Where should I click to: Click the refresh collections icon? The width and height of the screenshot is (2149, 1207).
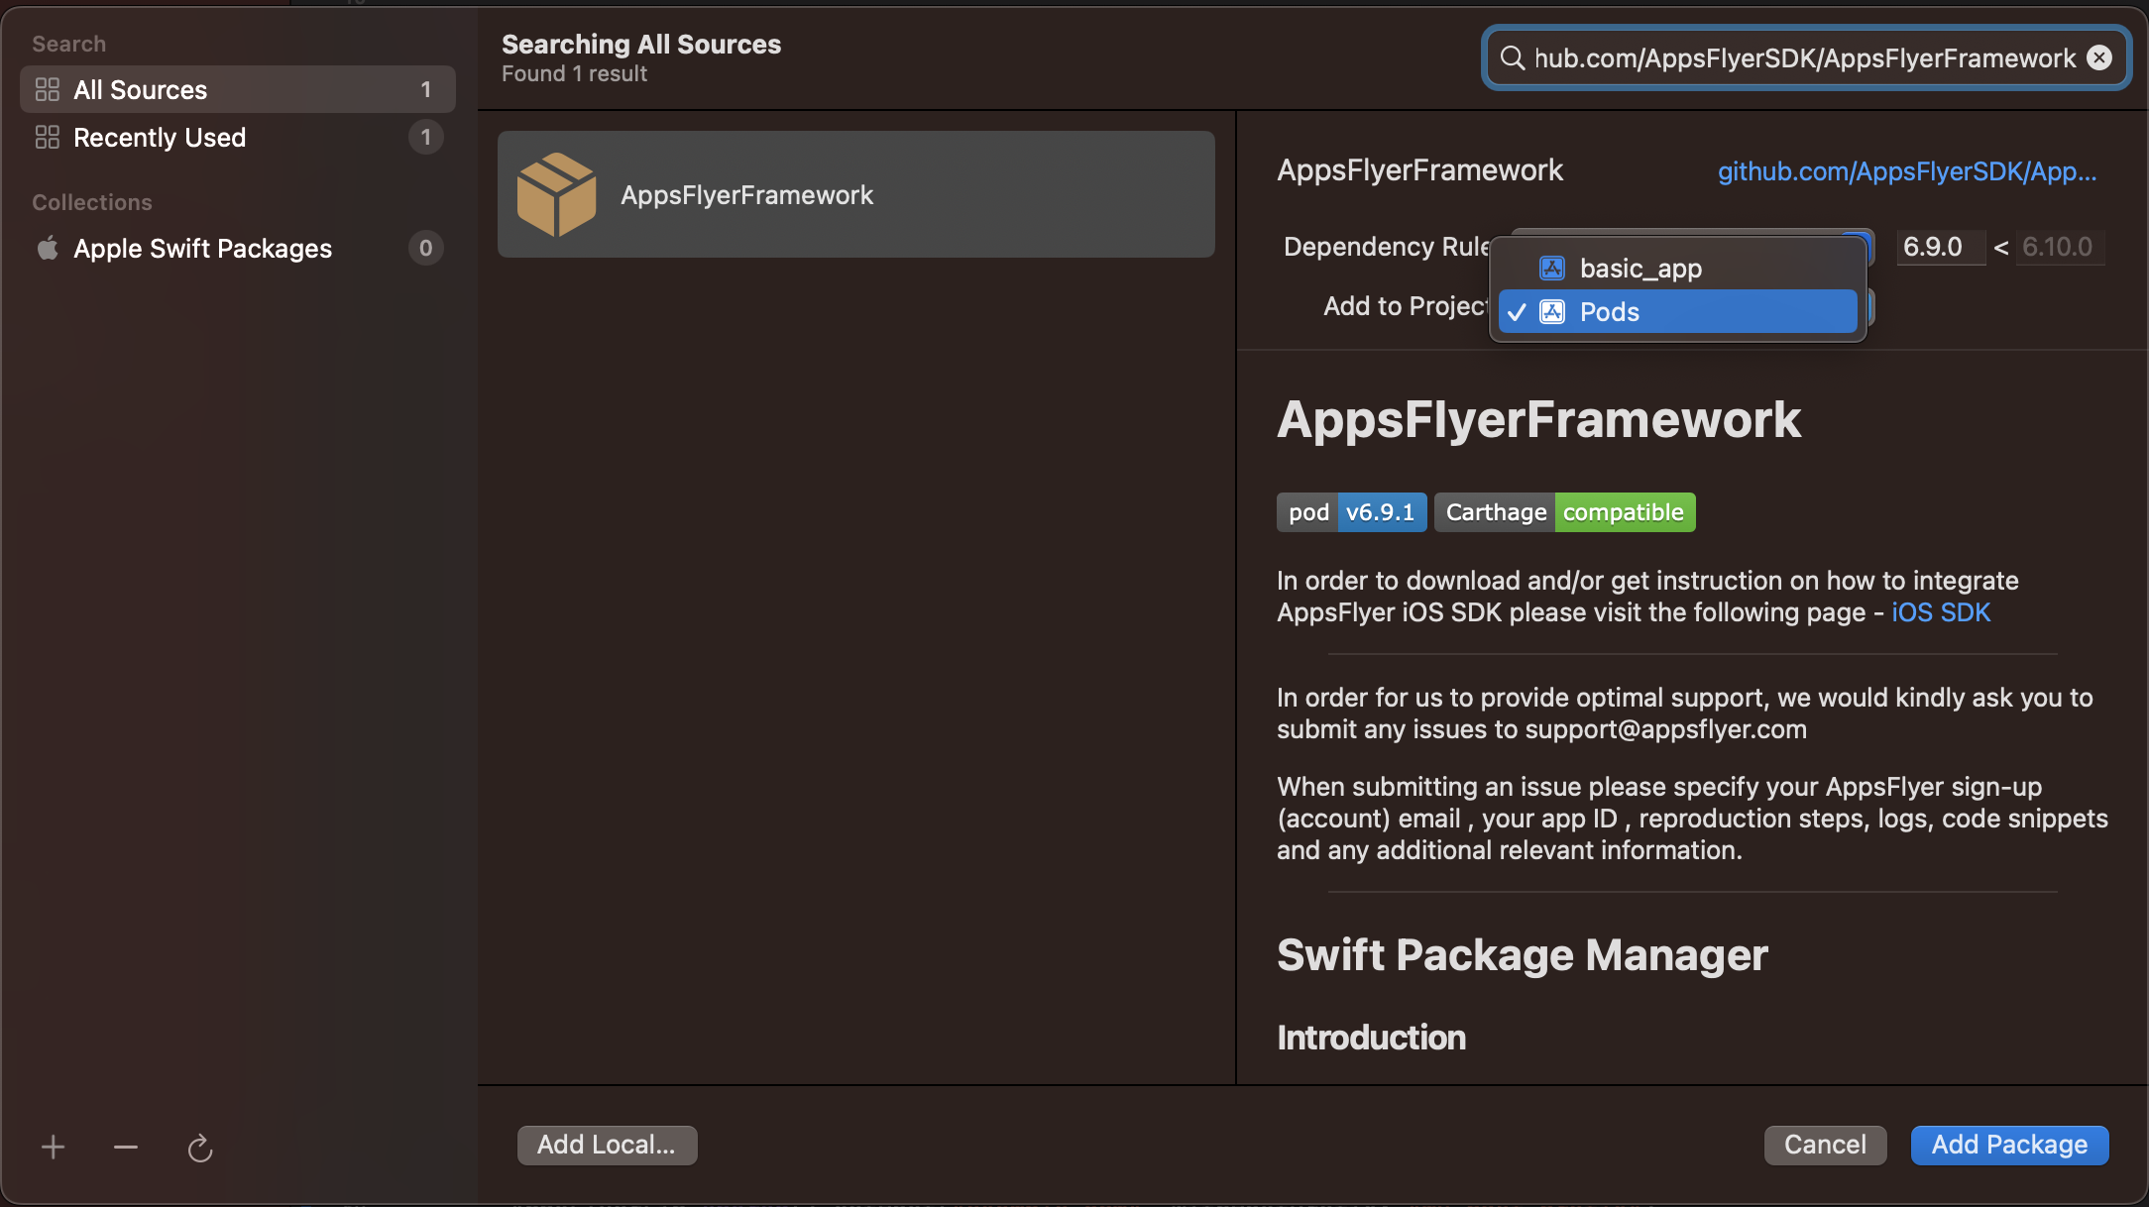[x=200, y=1148]
